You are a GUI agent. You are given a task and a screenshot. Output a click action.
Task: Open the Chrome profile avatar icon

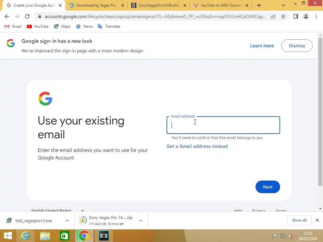tap(306, 16)
